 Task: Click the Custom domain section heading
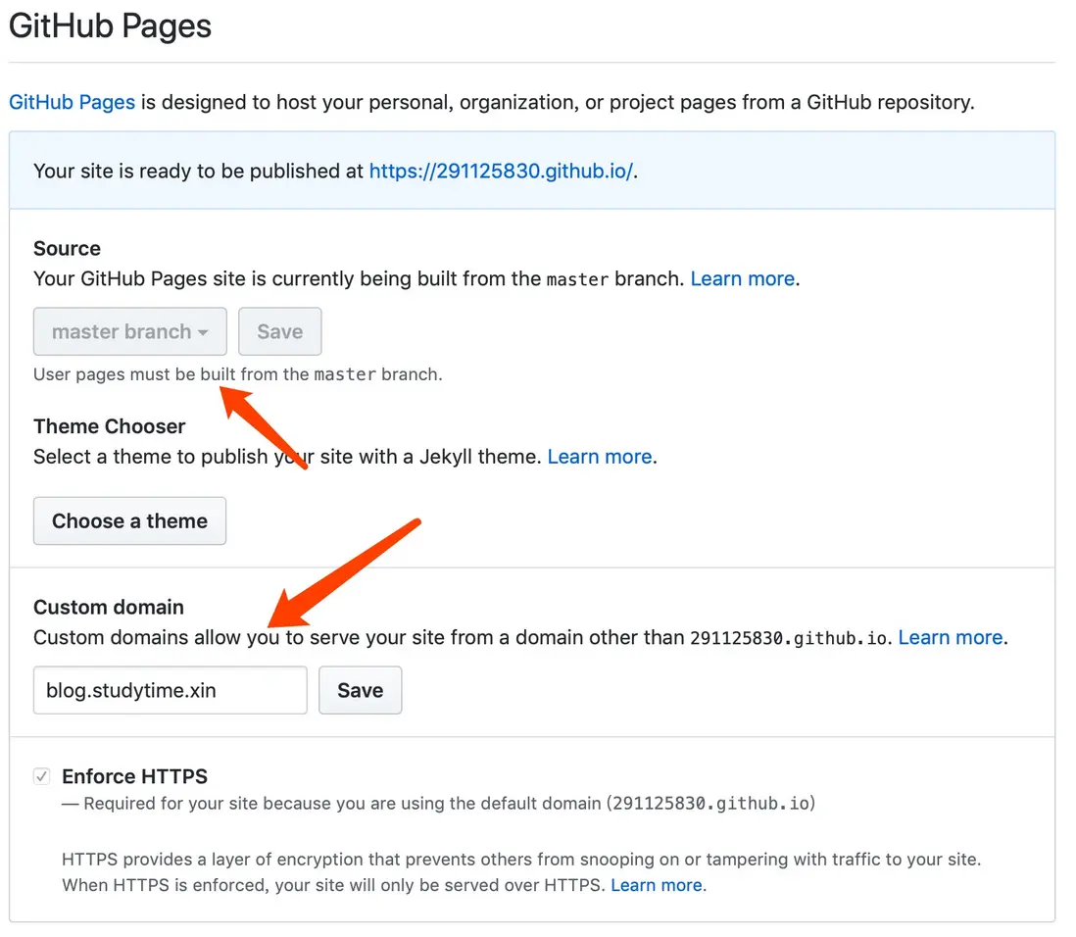click(108, 607)
